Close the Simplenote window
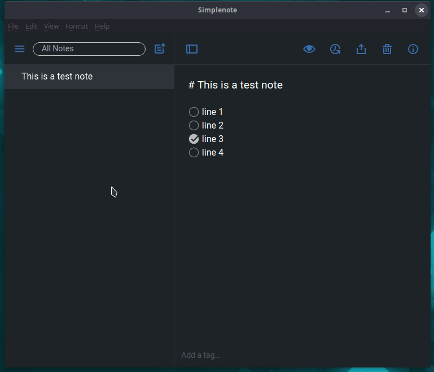Screen dimensions: 434x372 (421, 10)
